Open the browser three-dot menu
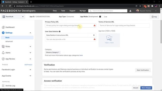This screenshot has width=162, height=91. 159,6
